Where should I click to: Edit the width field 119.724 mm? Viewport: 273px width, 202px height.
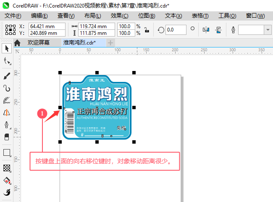tap(97, 26)
